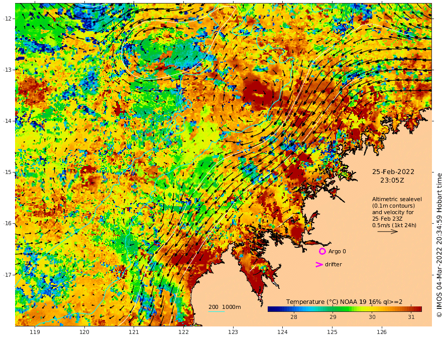
Task: Click the time text 23:05Z
Action: tap(393, 181)
